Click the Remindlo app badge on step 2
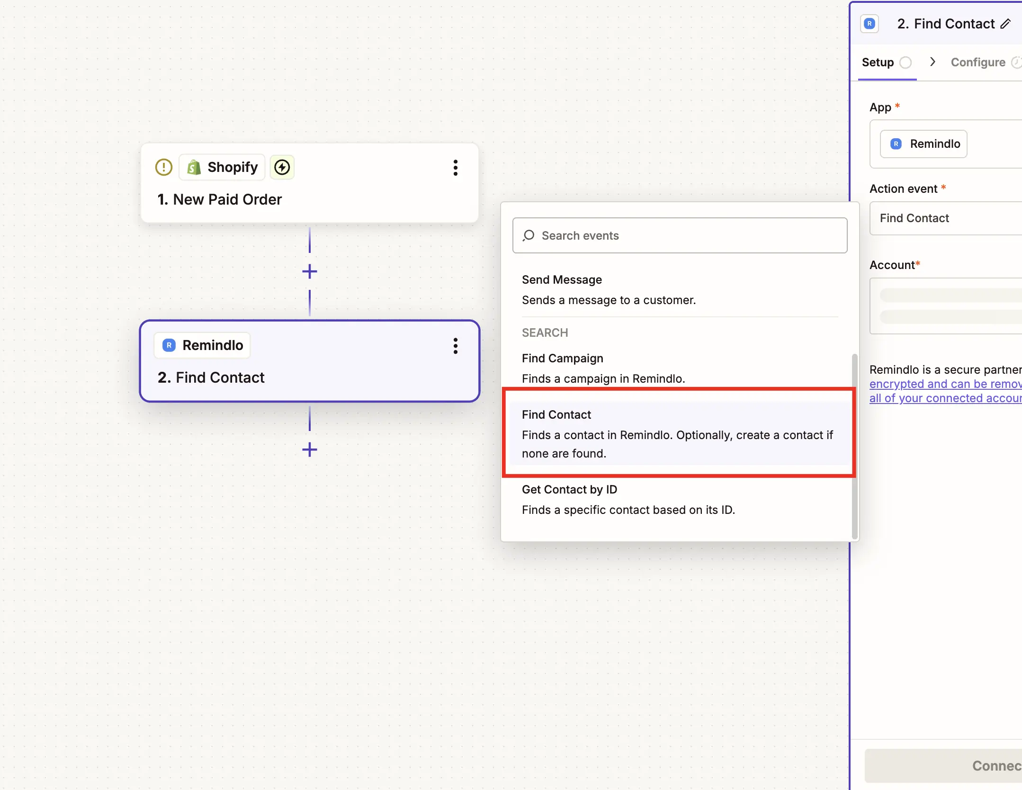Screen dimensions: 1022x790 point(203,345)
